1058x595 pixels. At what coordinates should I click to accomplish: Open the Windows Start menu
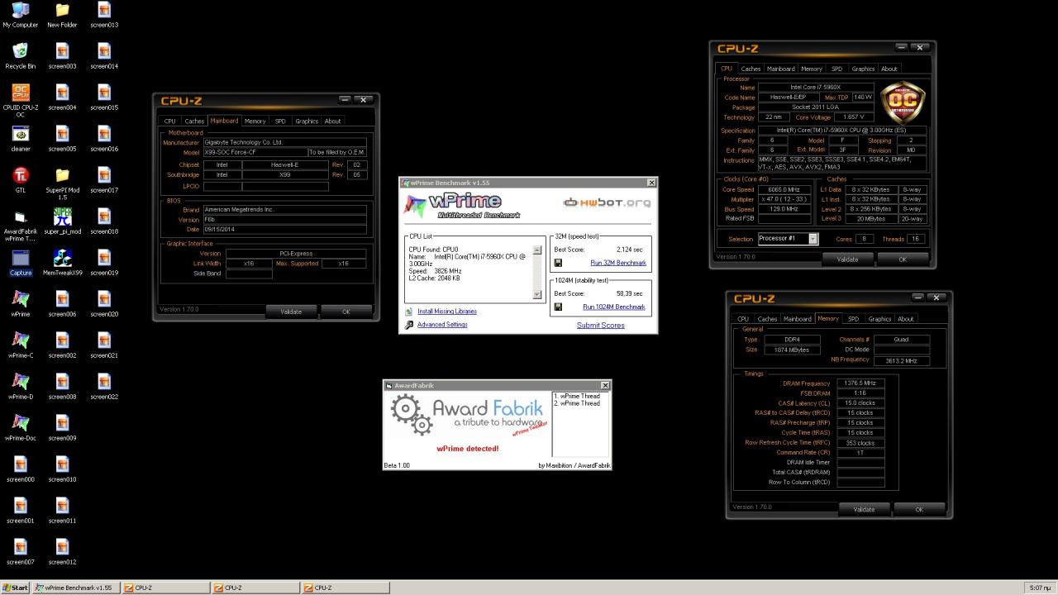pos(15,588)
